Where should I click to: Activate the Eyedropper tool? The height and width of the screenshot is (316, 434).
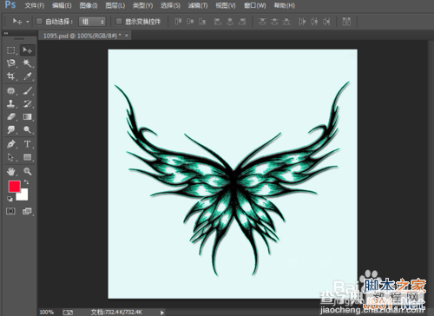(28, 76)
